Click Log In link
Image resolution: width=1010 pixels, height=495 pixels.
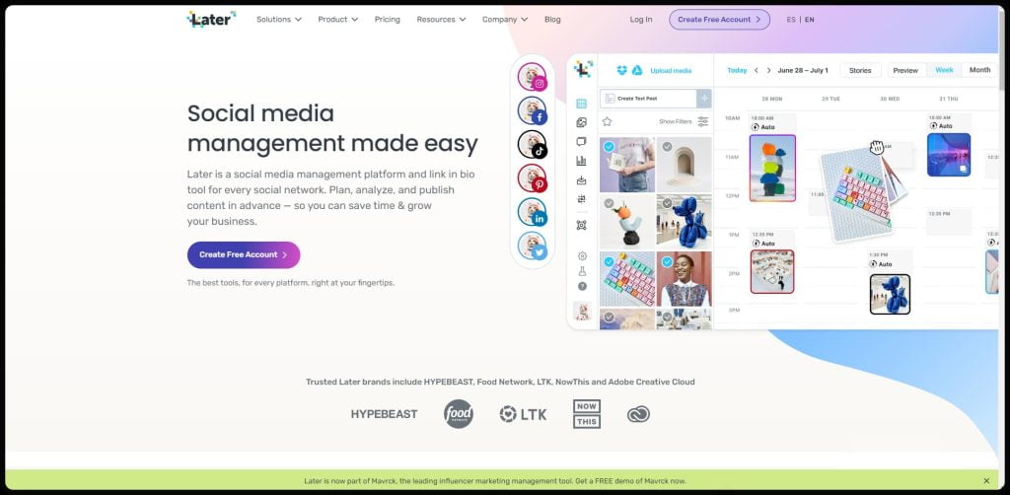tap(641, 20)
